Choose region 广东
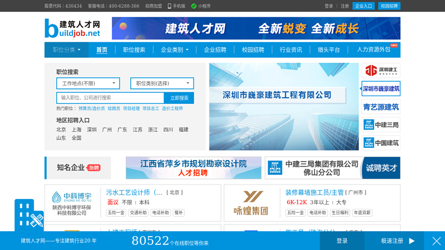 pyautogui.click(x=122, y=129)
